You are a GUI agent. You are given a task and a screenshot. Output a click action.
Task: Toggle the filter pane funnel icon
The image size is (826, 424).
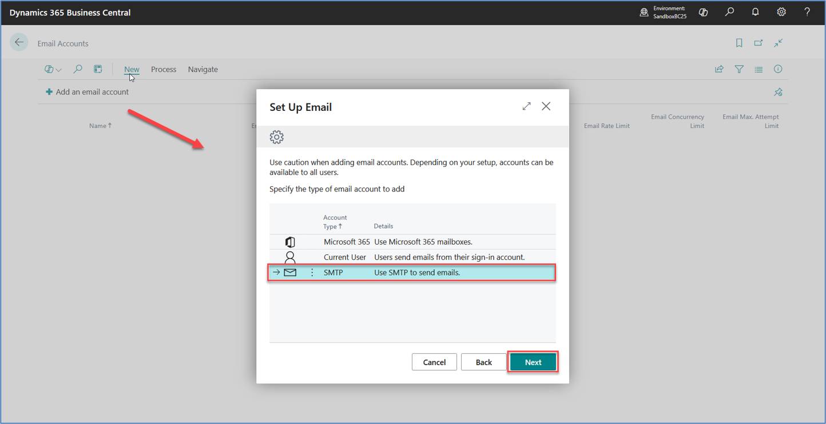coord(739,69)
